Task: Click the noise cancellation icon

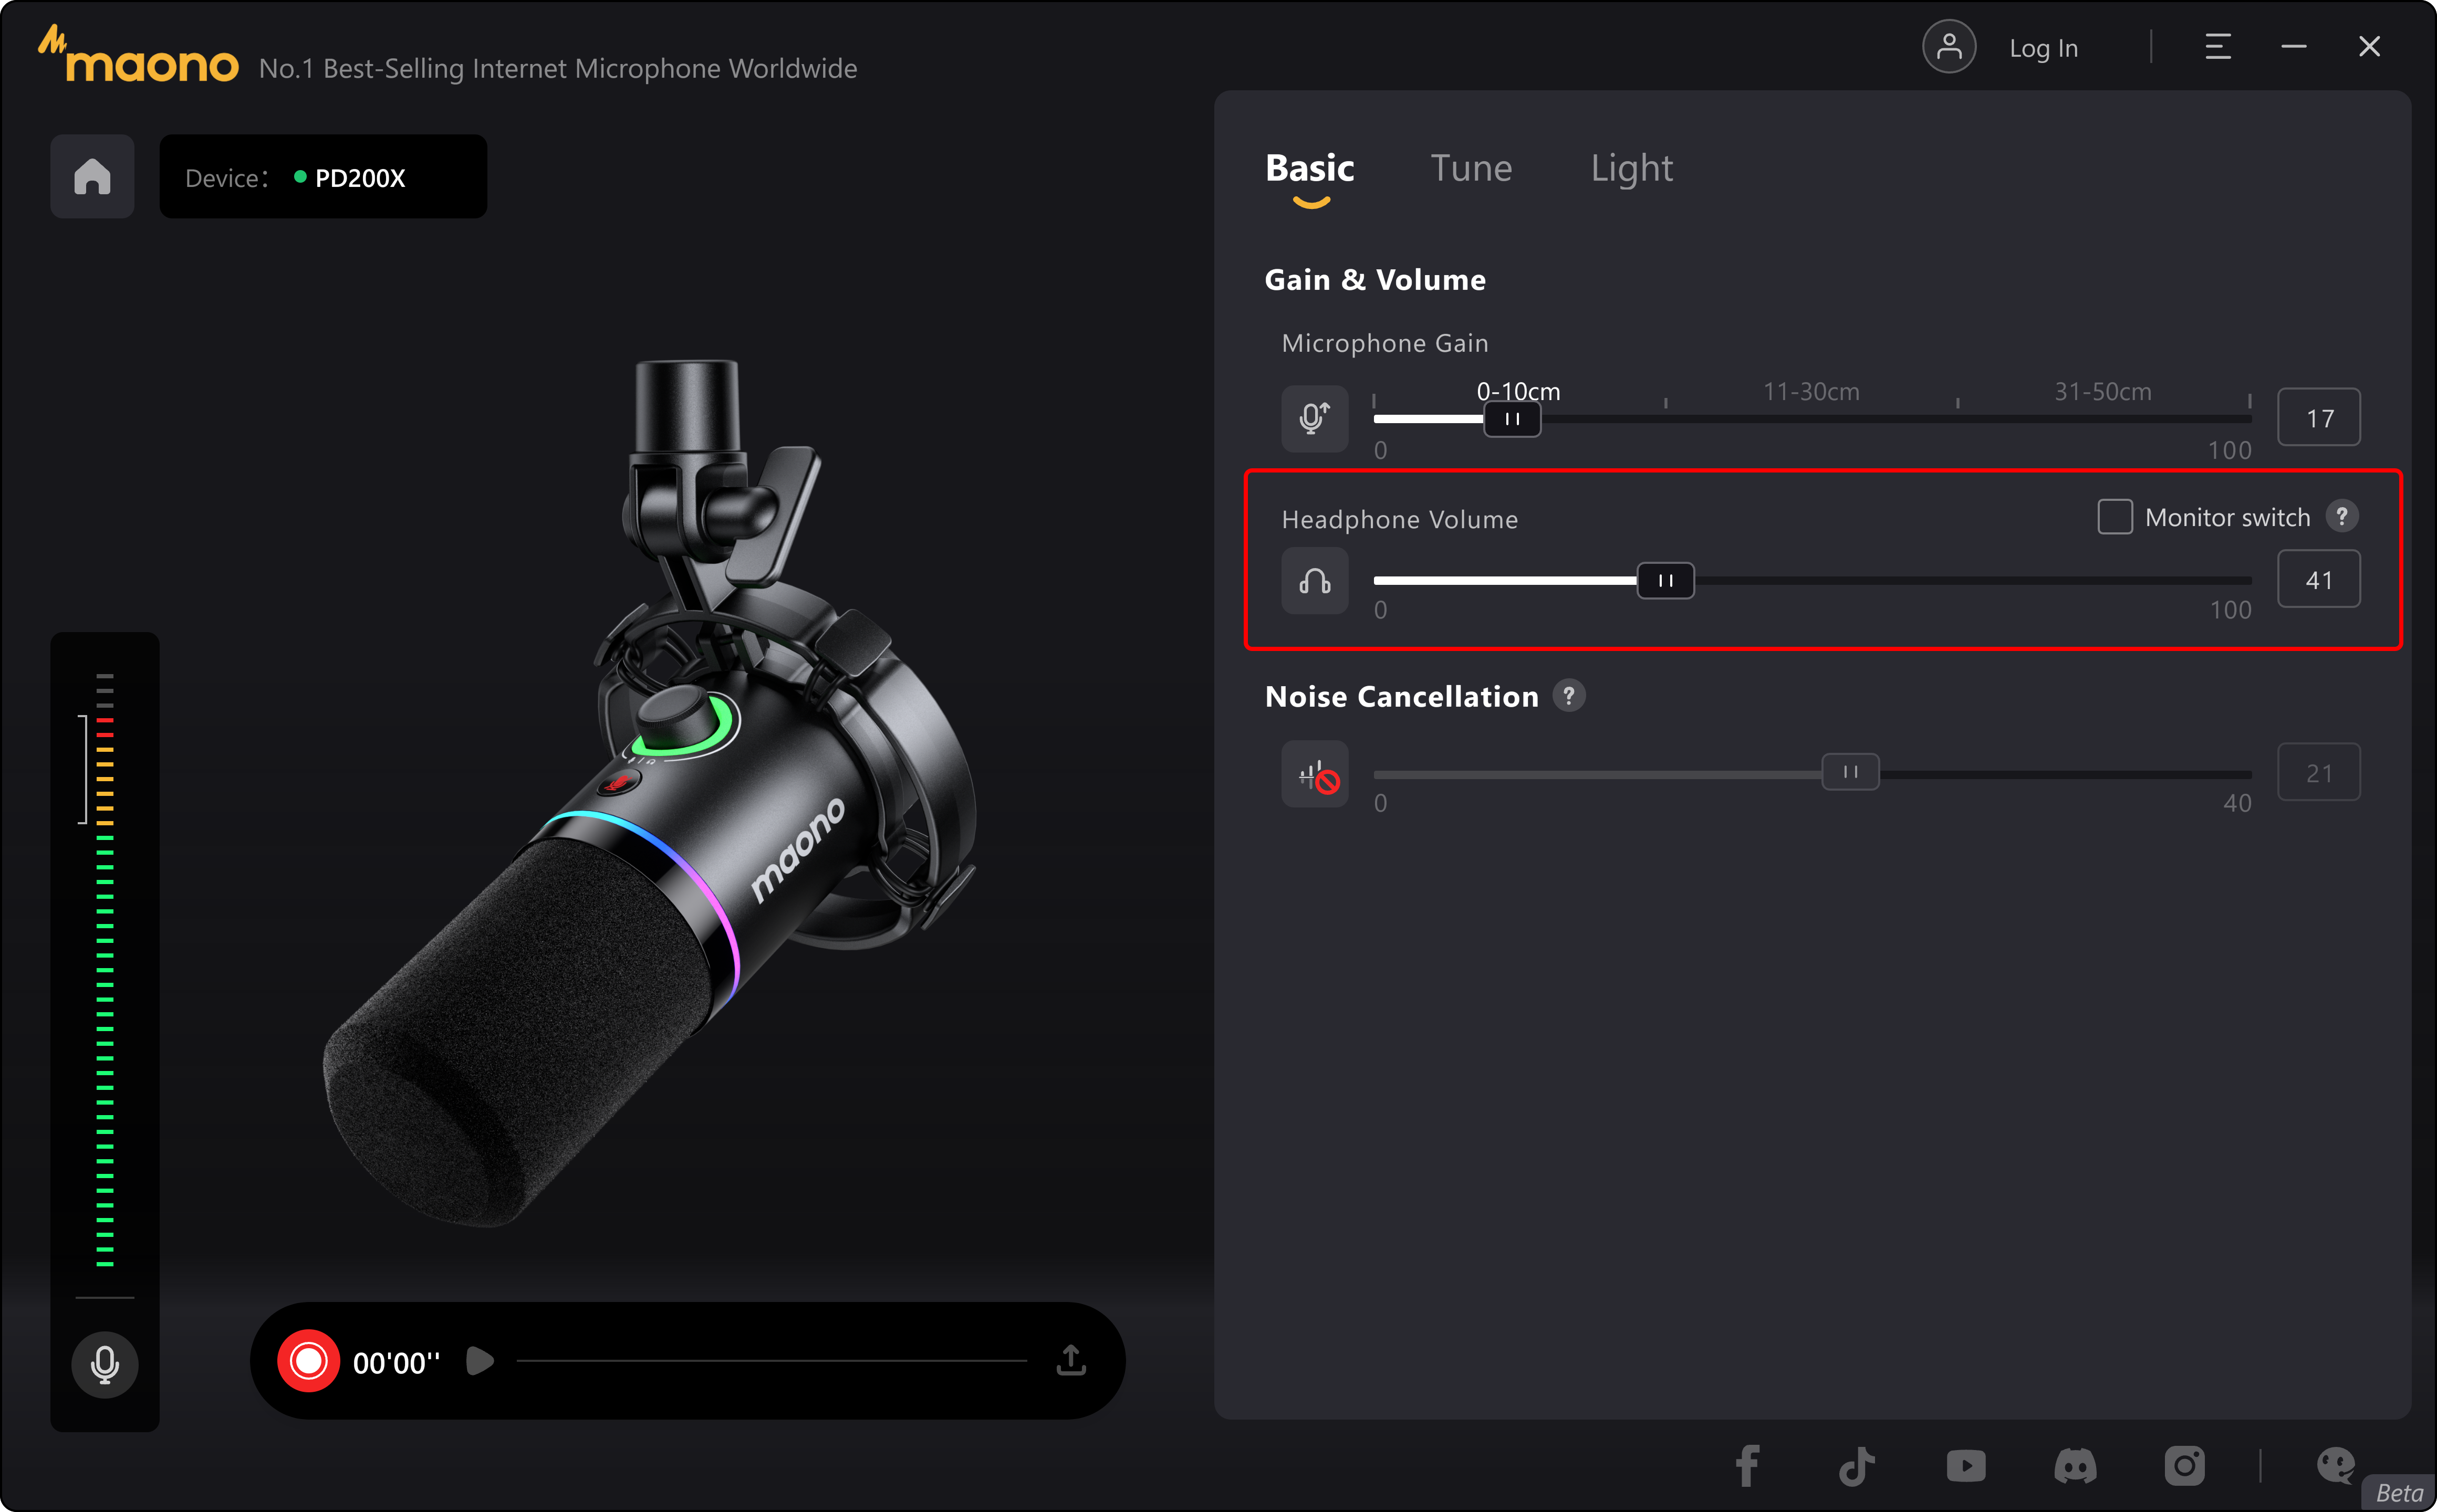Action: [1314, 773]
